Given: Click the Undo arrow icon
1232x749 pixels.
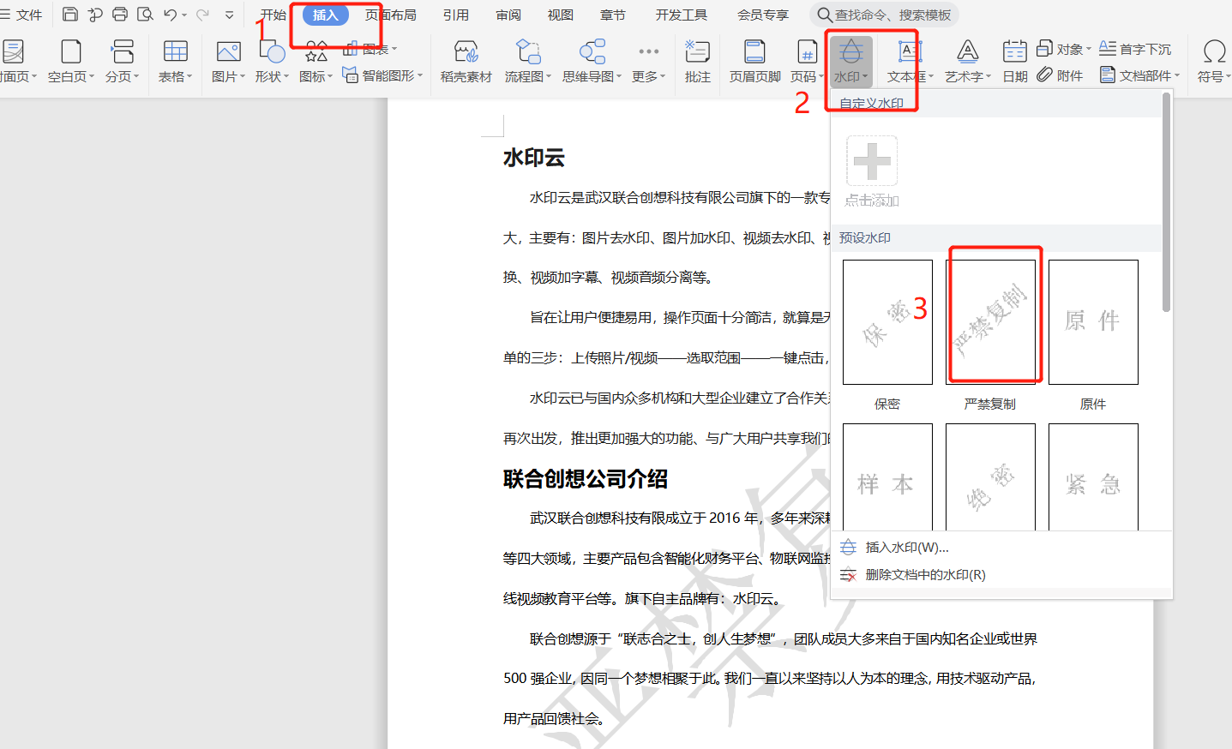Looking at the screenshot, I should pyautogui.click(x=170, y=15).
